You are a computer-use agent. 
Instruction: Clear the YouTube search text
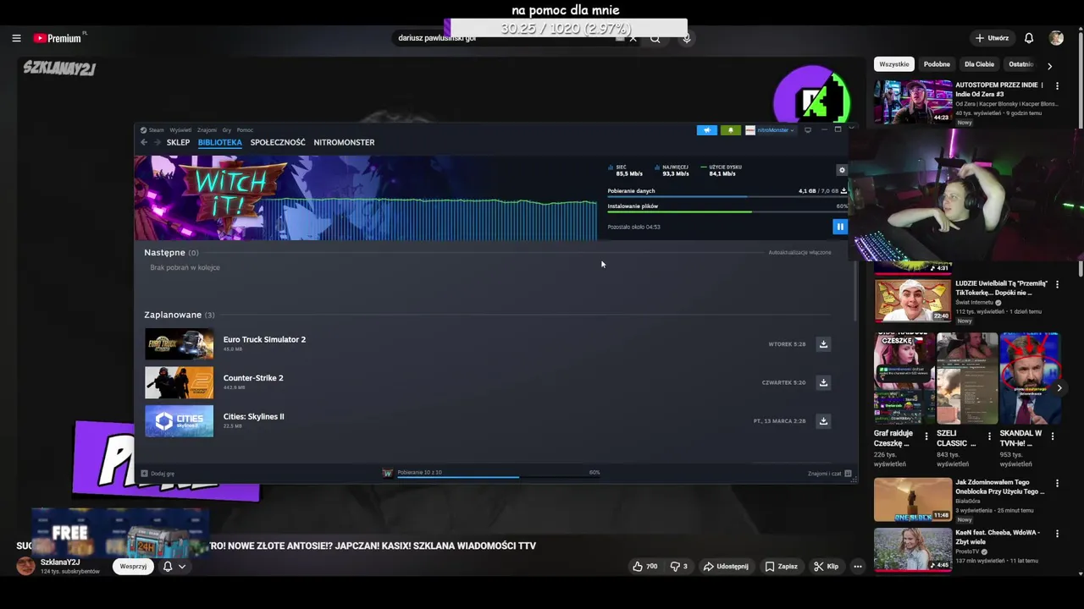pyautogui.click(x=633, y=38)
